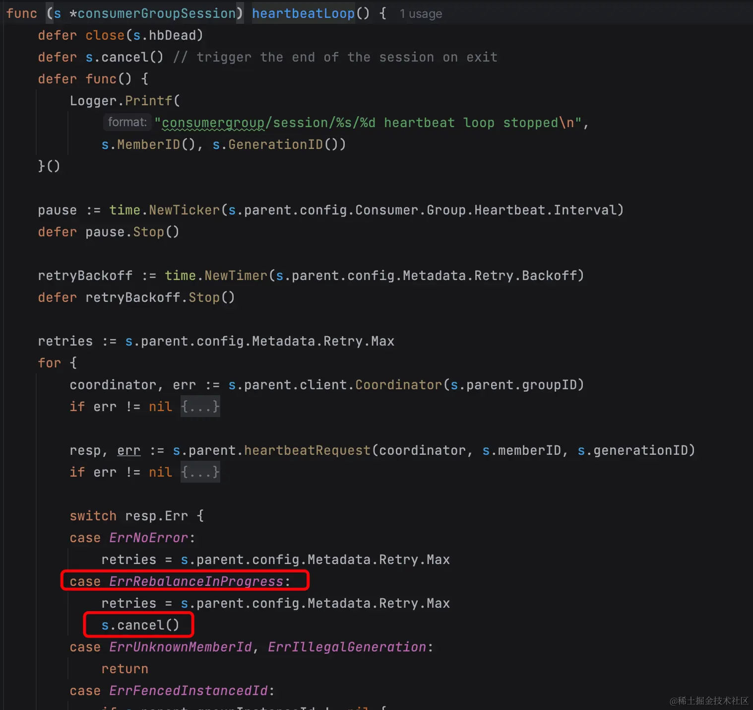The width and height of the screenshot is (753, 710).
Task: Click the return statement
Action: 125,669
